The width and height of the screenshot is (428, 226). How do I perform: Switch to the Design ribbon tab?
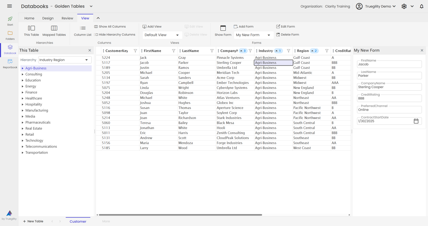[x=48, y=18]
